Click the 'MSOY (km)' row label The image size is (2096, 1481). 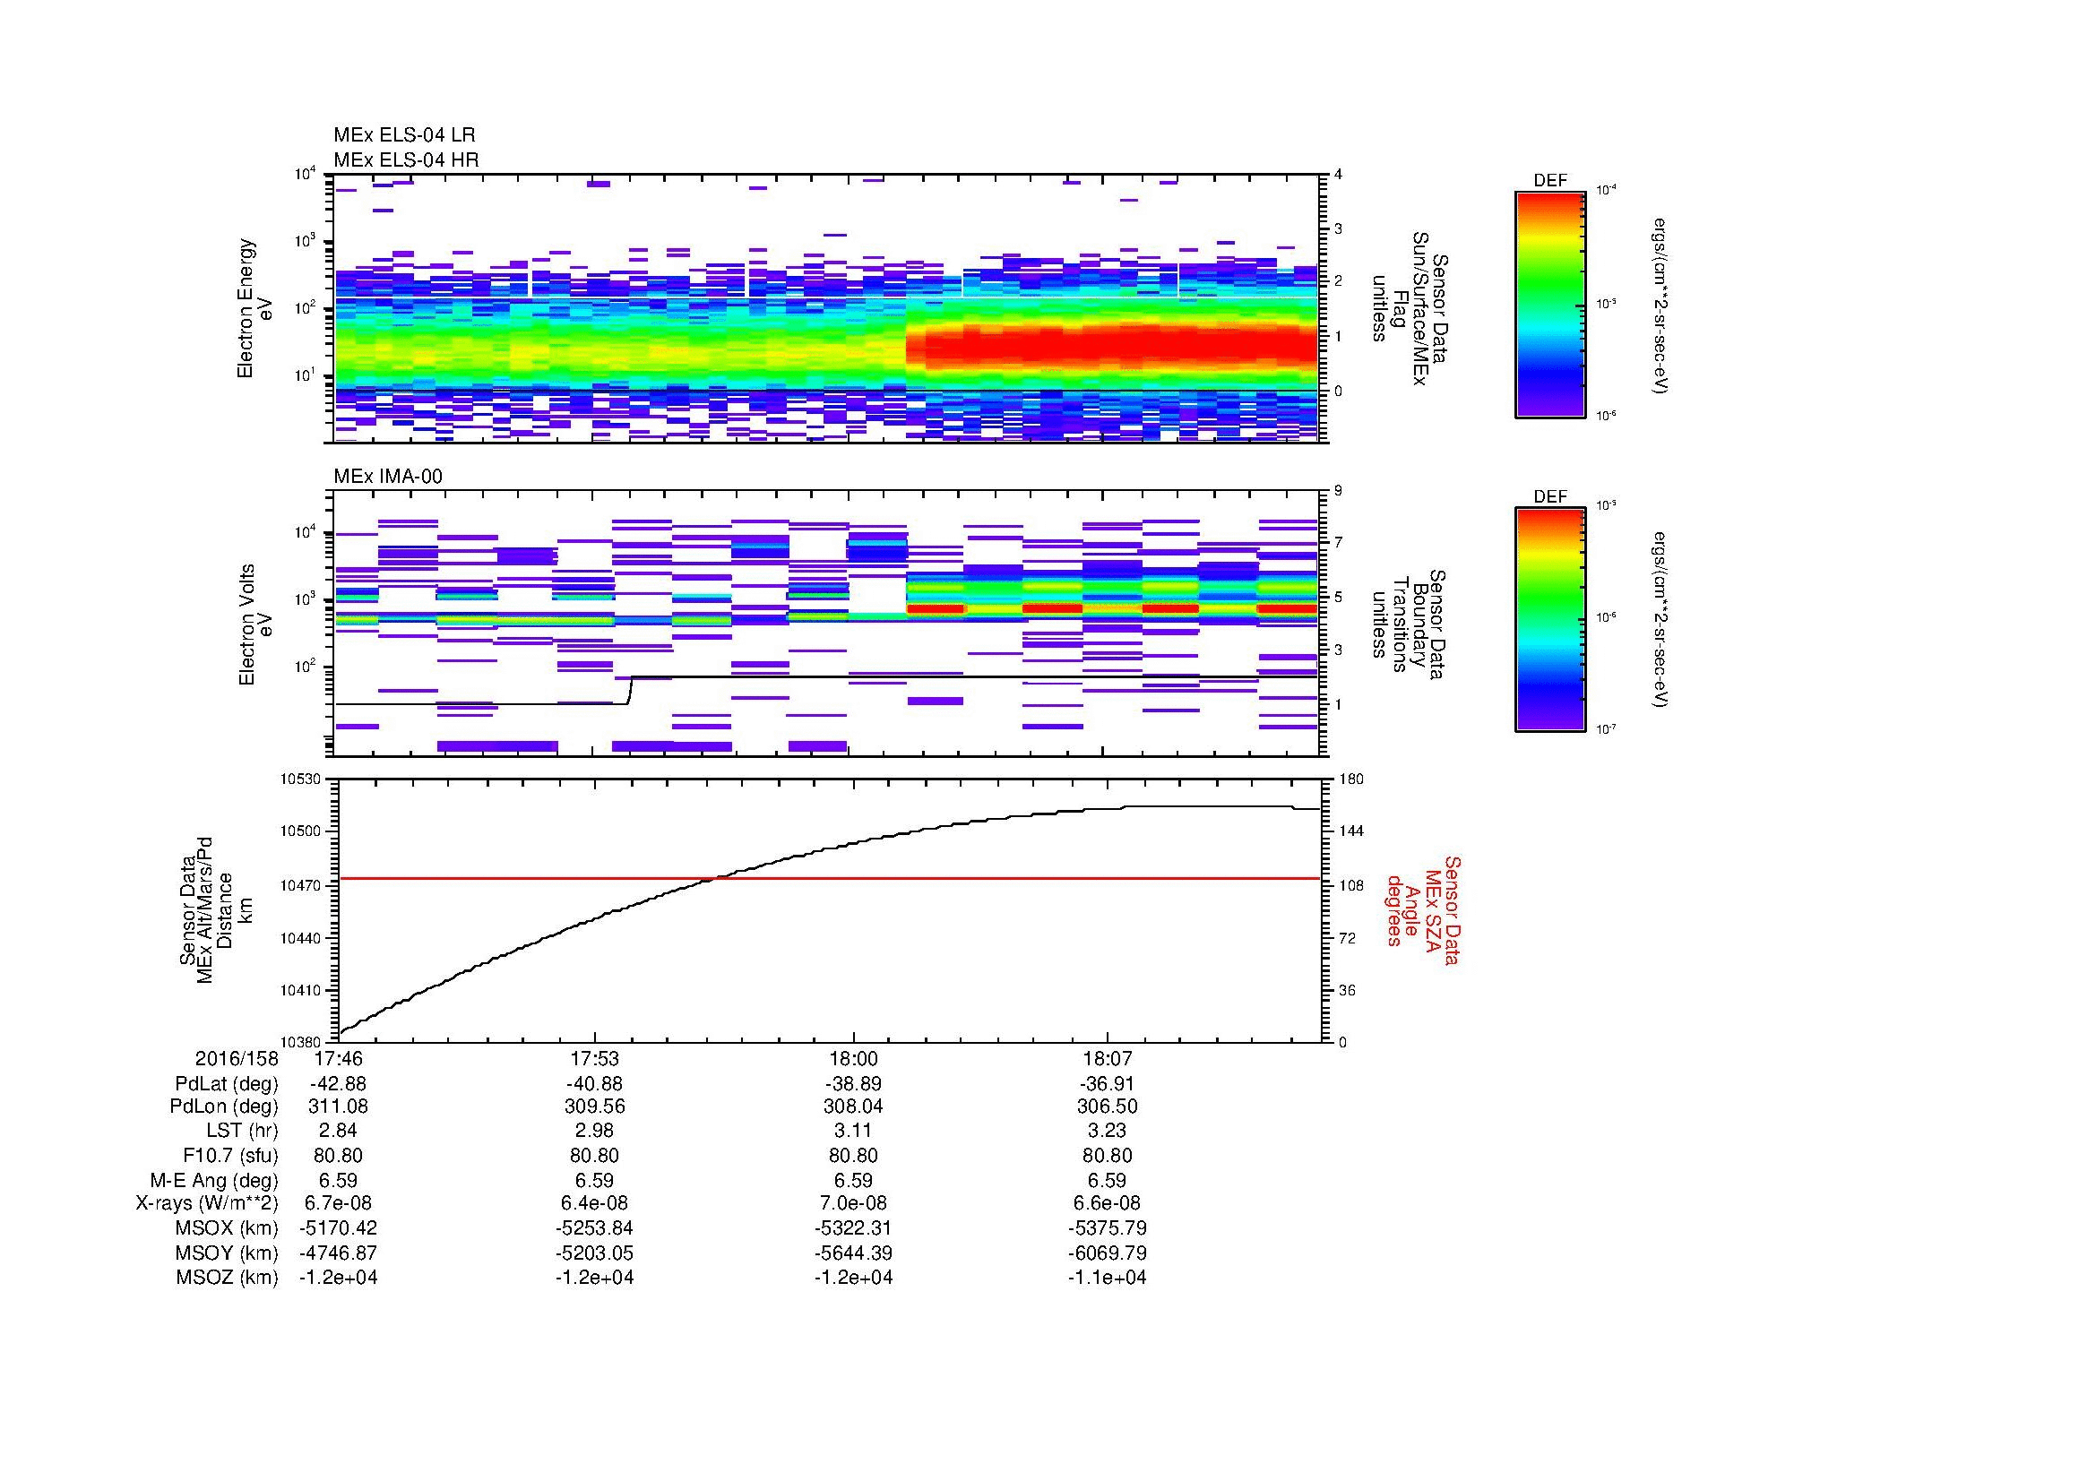point(227,1253)
